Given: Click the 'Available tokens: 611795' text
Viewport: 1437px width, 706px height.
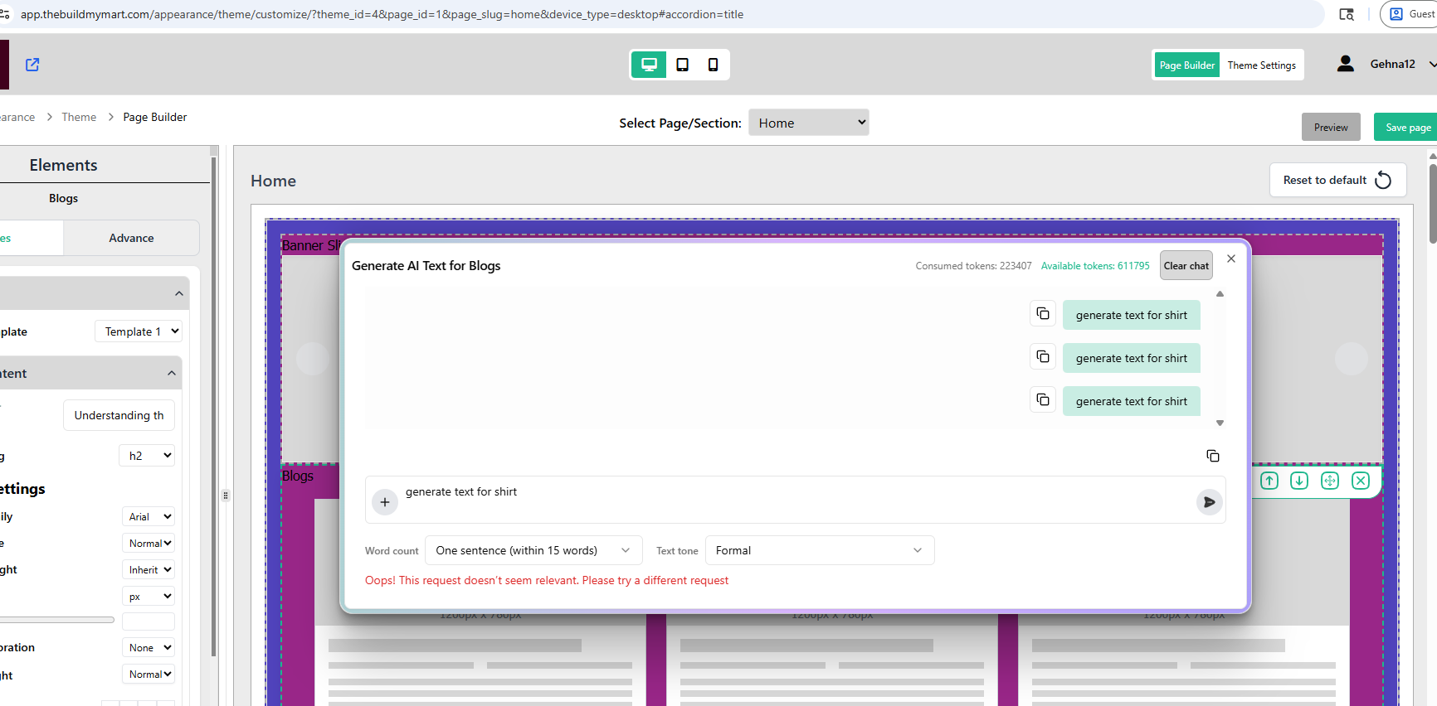Looking at the screenshot, I should click(1095, 266).
